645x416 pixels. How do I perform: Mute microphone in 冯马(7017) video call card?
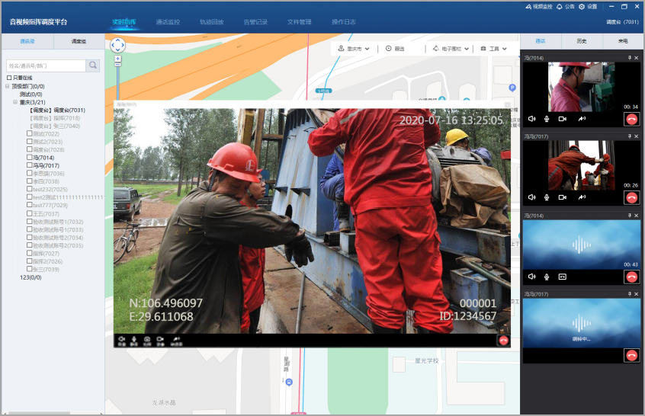tap(547, 197)
